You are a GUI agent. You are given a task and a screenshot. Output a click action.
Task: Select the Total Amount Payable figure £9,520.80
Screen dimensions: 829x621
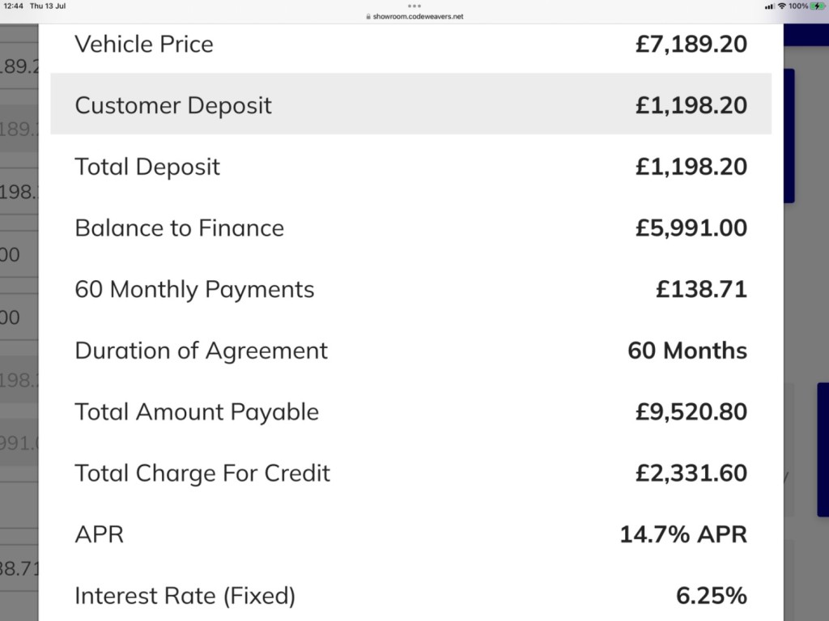(x=691, y=412)
